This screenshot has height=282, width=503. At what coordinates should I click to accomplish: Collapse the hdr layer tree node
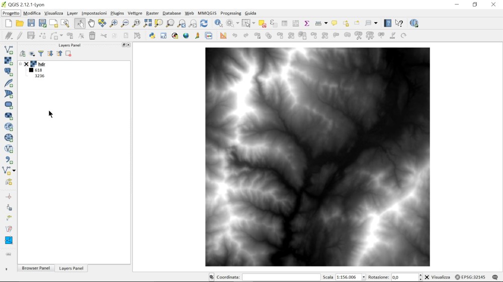coord(21,64)
